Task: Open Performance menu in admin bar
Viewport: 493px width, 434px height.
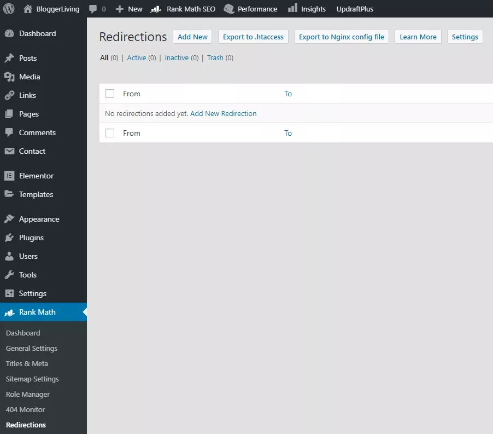Action: tap(250, 9)
